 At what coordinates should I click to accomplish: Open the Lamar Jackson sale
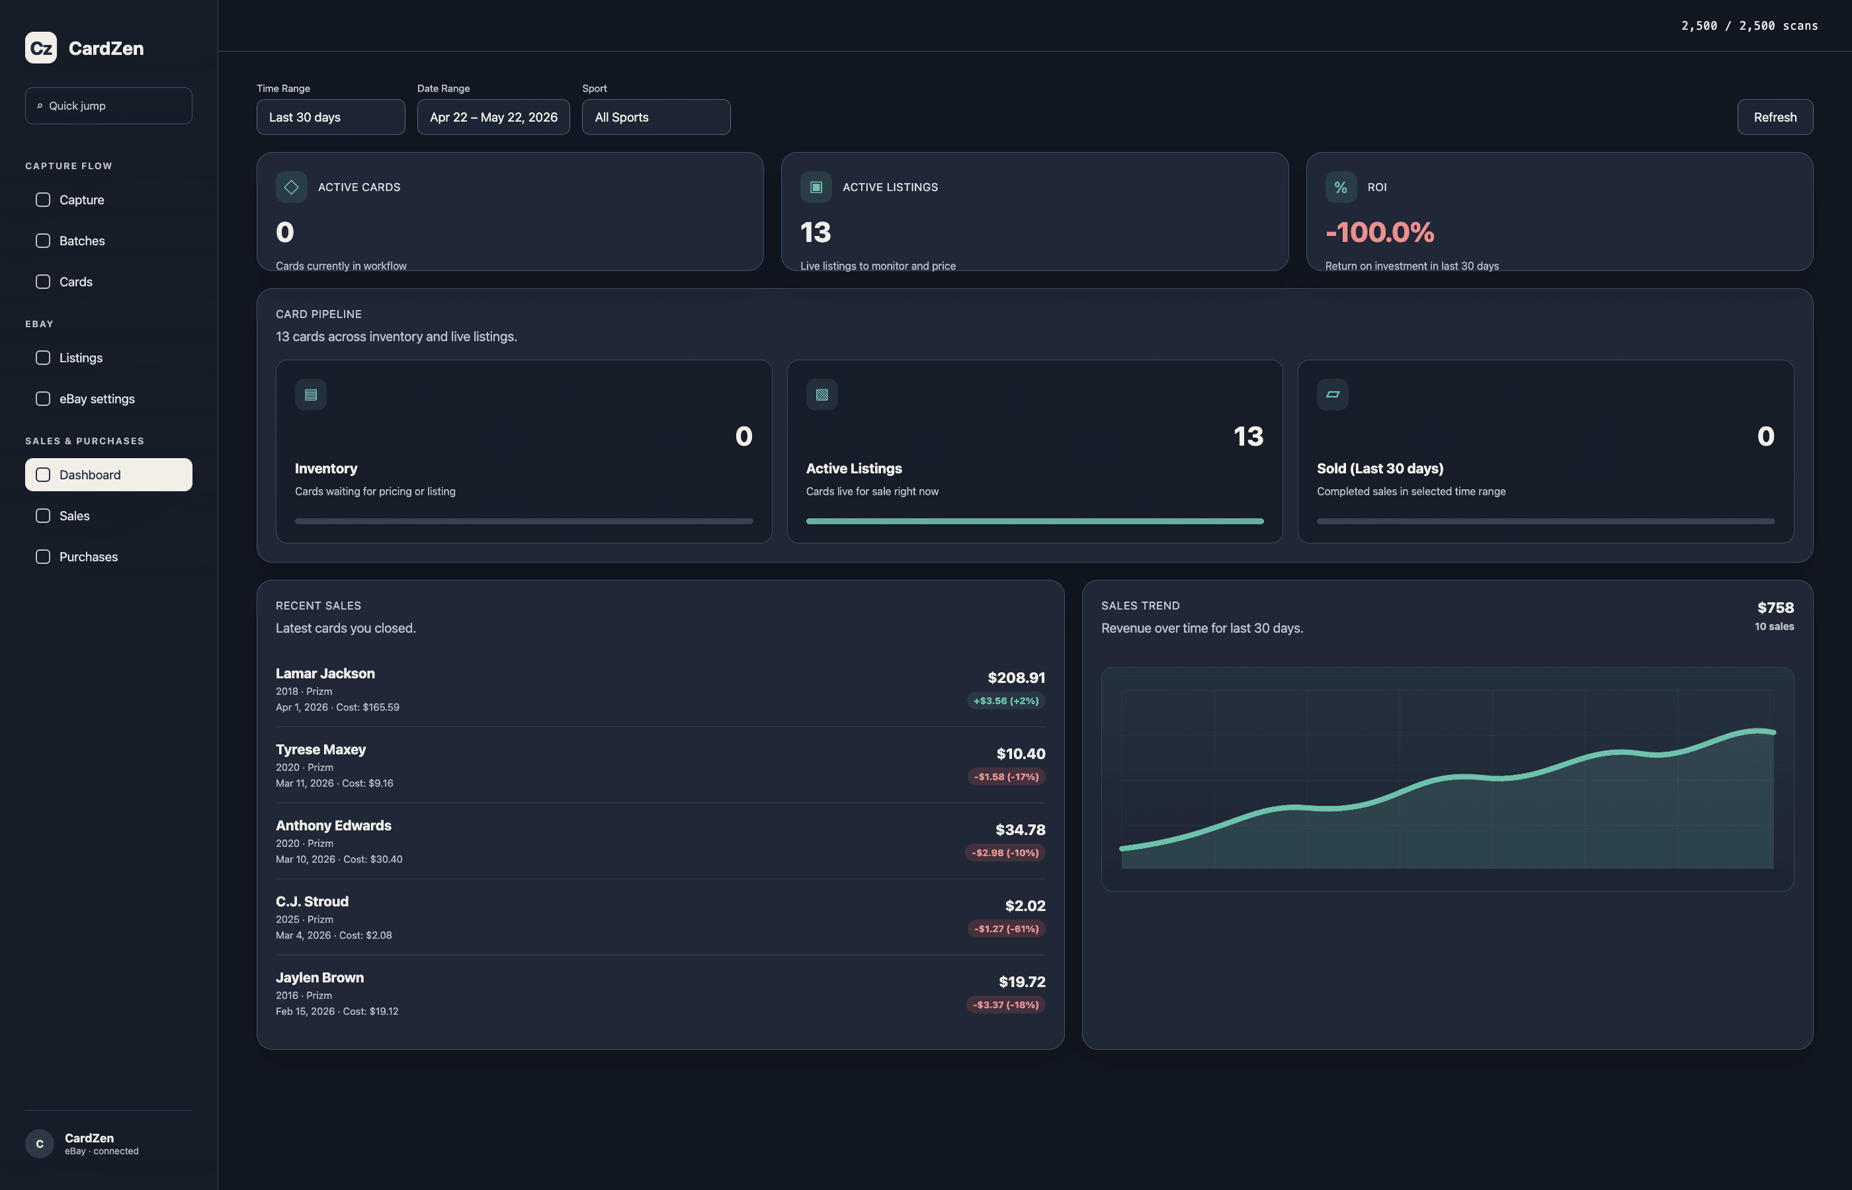(x=660, y=690)
